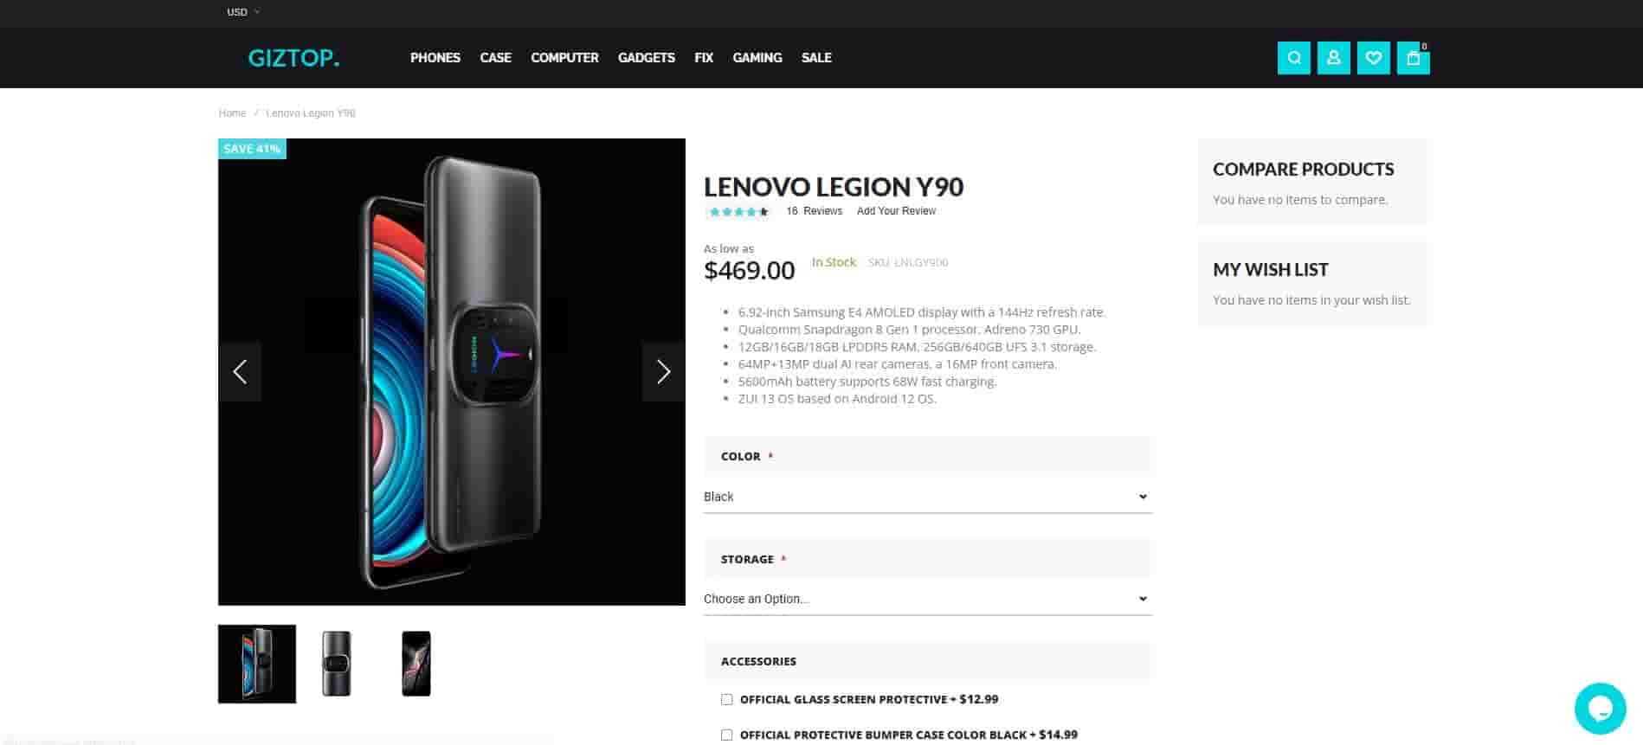This screenshot has height=745, width=1643.
Task: Check Official Protective Bumper Case option
Action: pyautogui.click(x=726, y=735)
